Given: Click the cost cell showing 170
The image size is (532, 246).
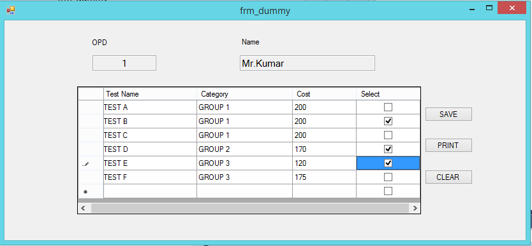Looking at the screenshot, I should coord(324,149).
